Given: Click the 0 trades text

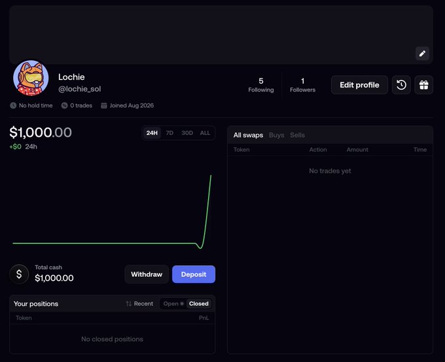Looking at the screenshot, I should coord(81,105).
